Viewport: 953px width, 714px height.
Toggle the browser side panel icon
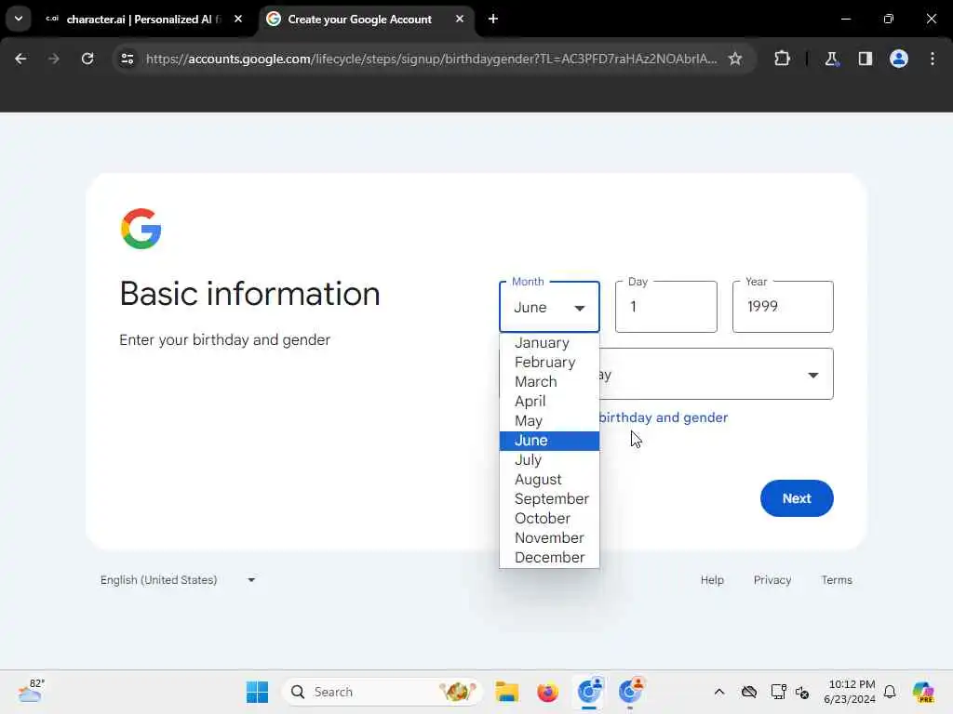tap(865, 59)
